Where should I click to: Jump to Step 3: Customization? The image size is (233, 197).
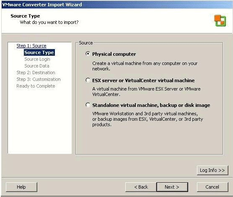pos(39,79)
